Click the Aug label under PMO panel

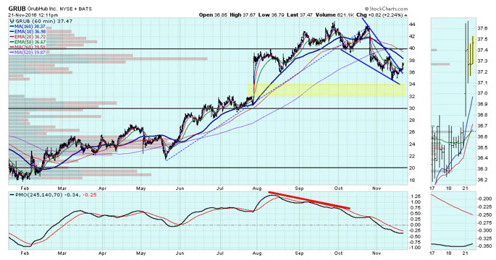257,253
